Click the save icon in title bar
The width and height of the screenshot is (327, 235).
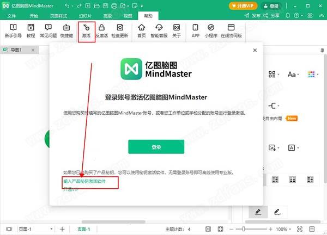[x=105, y=6]
